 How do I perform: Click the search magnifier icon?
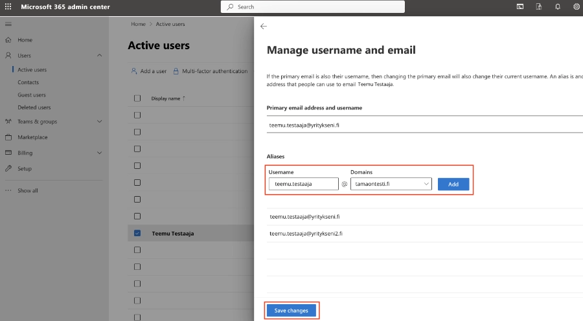pos(230,6)
